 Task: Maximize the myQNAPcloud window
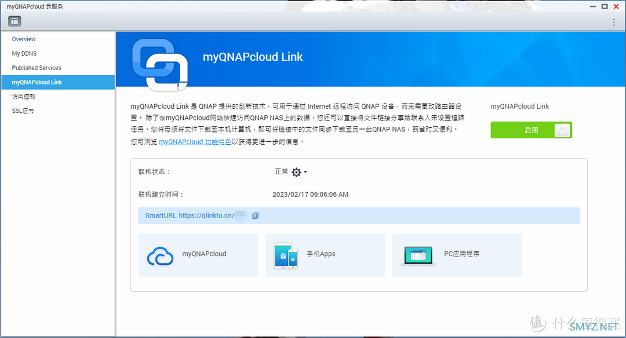click(605, 6)
